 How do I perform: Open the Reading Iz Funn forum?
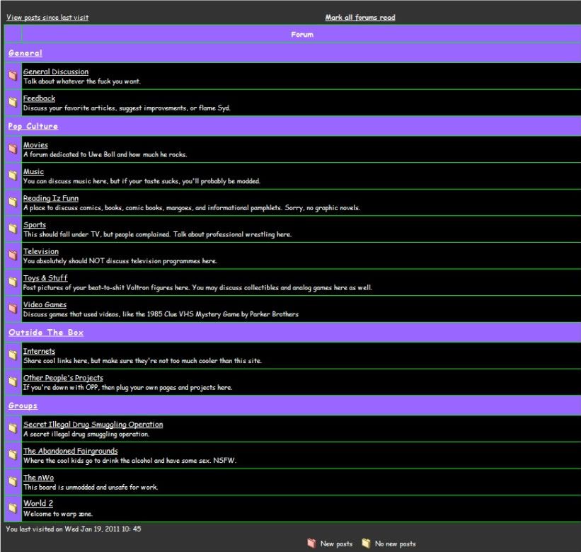pyautogui.click(x=51, y=198)
